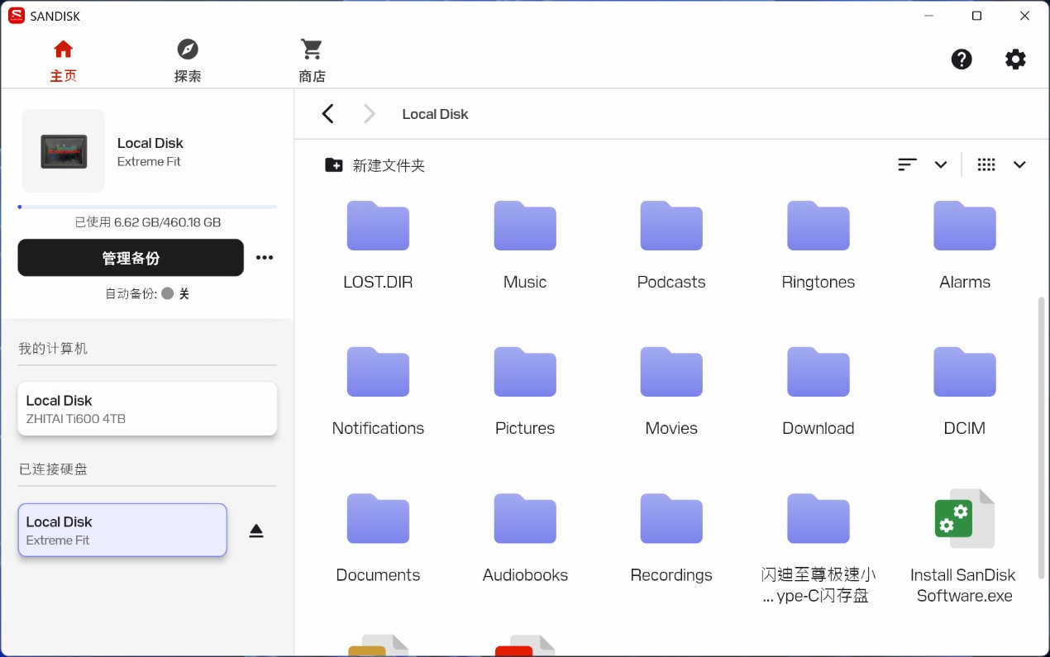Viewport: 1050px width, 657px height.
Task: Open settings gear icon
Action: point(1015,60)
